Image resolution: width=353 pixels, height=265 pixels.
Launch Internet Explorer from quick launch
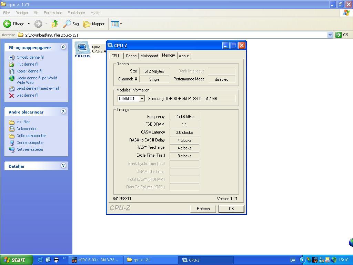[x=40, y=260]
